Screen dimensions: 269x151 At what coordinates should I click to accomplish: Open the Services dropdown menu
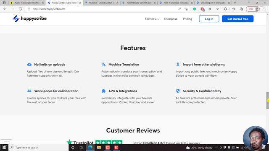152,19
